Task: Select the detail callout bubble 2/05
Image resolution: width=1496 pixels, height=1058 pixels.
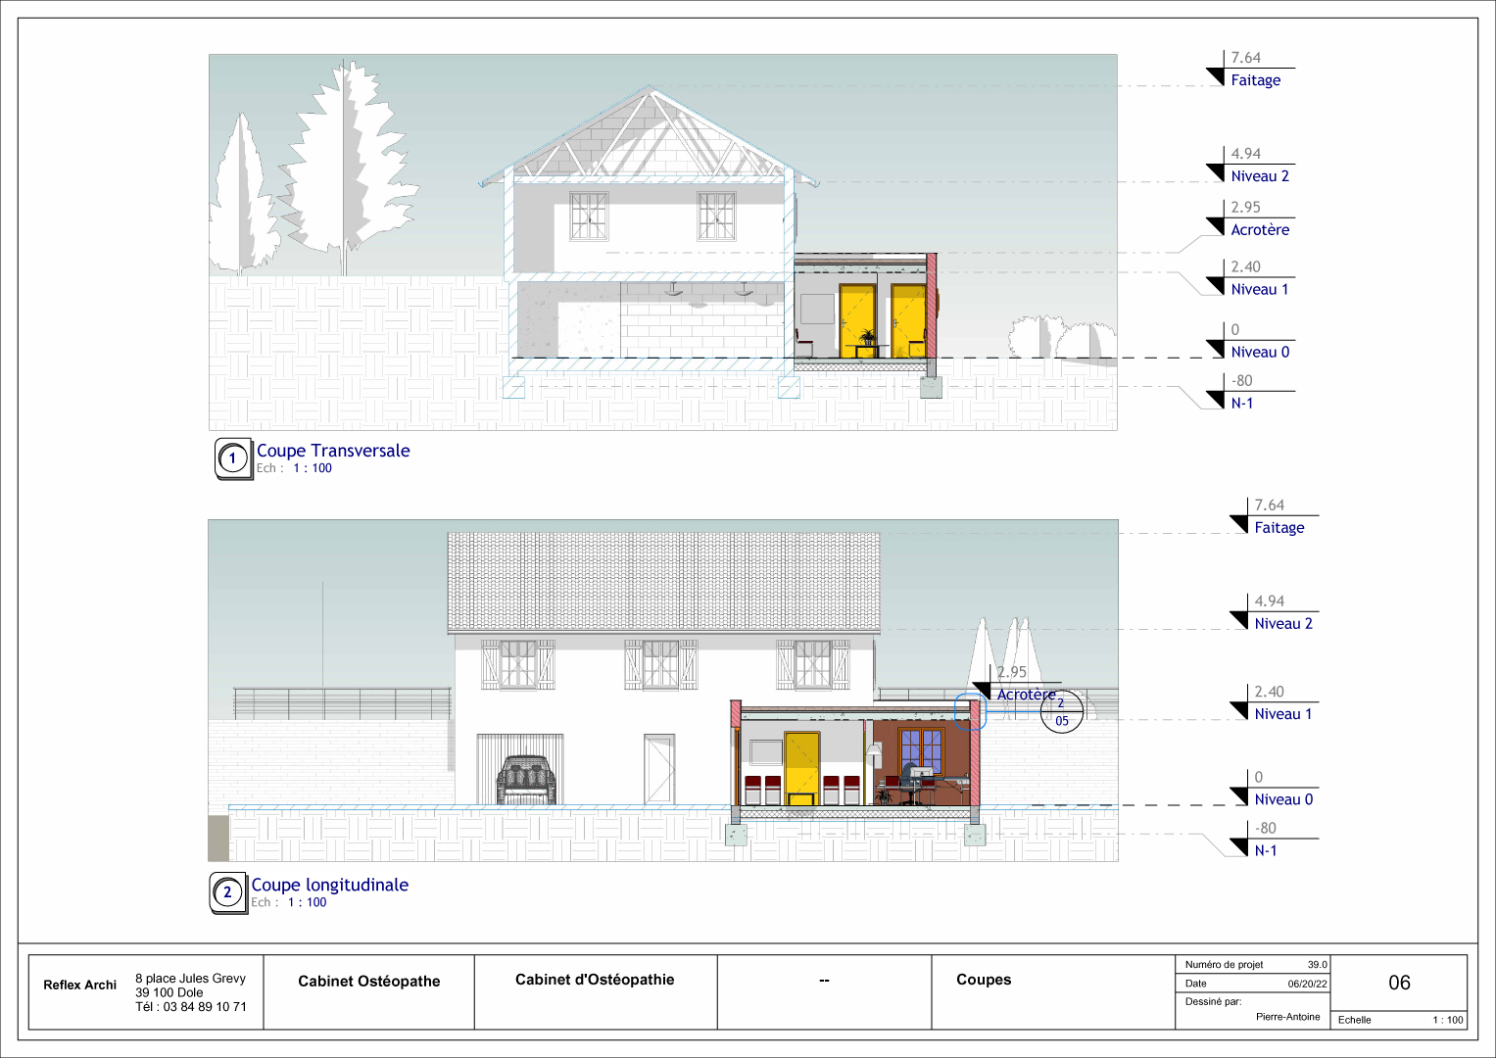Action: pyautogui.click(x=1061, y=712)
